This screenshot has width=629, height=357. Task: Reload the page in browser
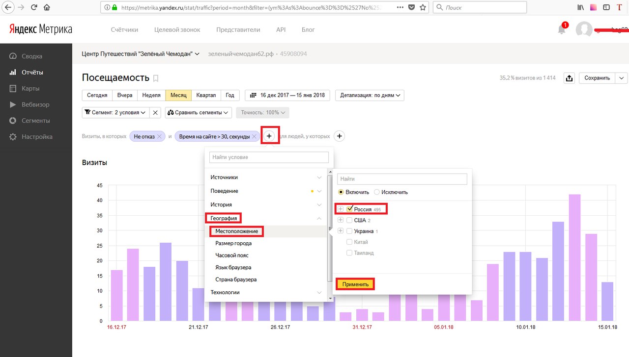click(34, 7)
